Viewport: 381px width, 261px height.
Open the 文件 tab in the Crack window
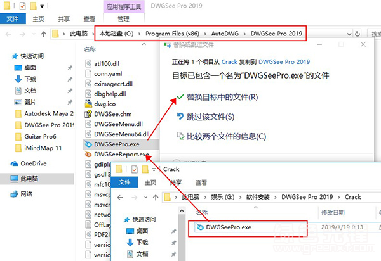point(124,182)
